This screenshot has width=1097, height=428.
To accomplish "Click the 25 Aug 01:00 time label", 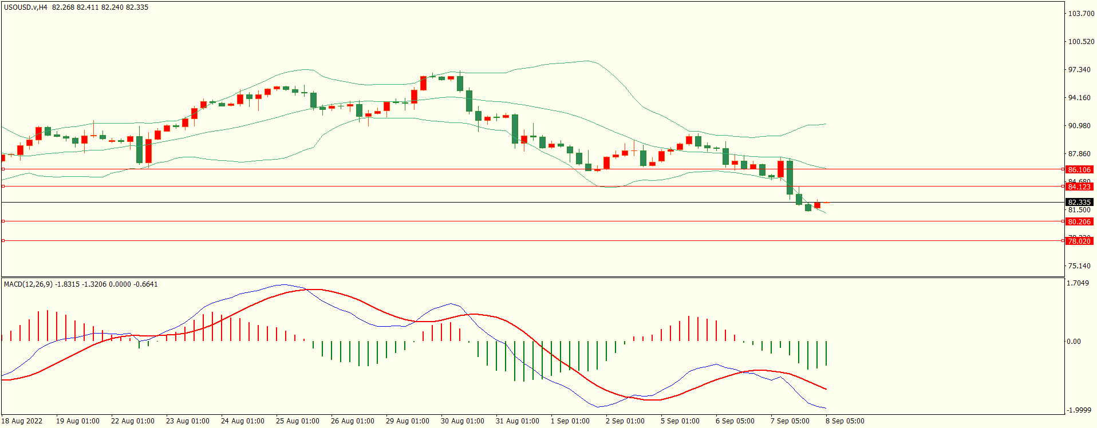I will 298,421.
